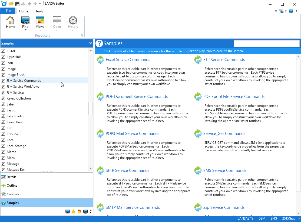The width and height of the screenshot is (301, 222).
Task: Open the SMTP Mail Service Commands title link
Action: [133, 207]
